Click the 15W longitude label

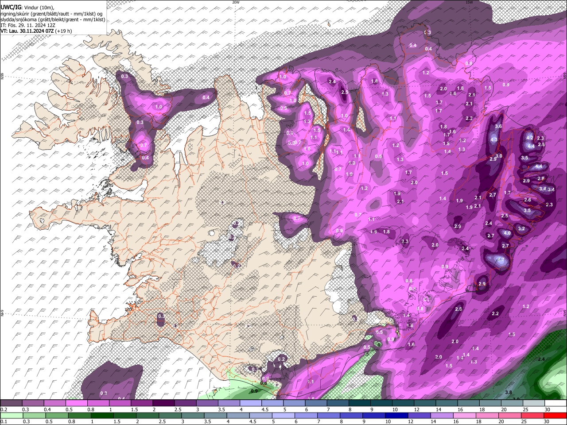coord(469,2)
